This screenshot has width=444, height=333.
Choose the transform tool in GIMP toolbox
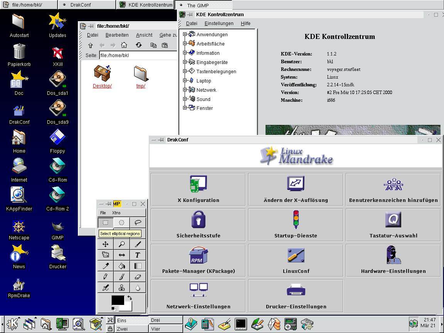point(105,255)
